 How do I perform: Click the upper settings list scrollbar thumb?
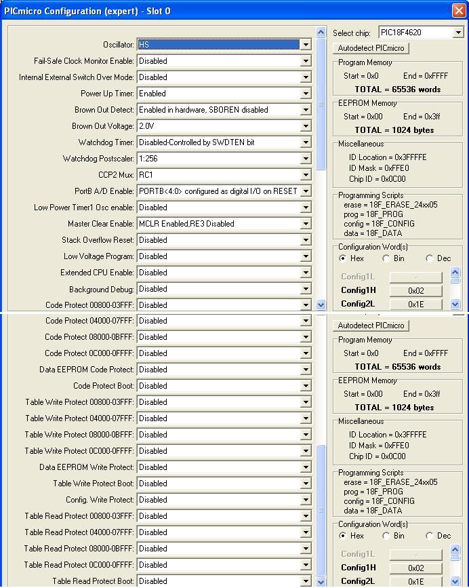click(x=321, y=104)
